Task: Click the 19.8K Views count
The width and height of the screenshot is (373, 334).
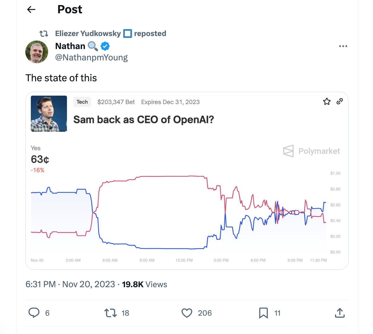Action: pyautogui.click(x=144, y=284)
